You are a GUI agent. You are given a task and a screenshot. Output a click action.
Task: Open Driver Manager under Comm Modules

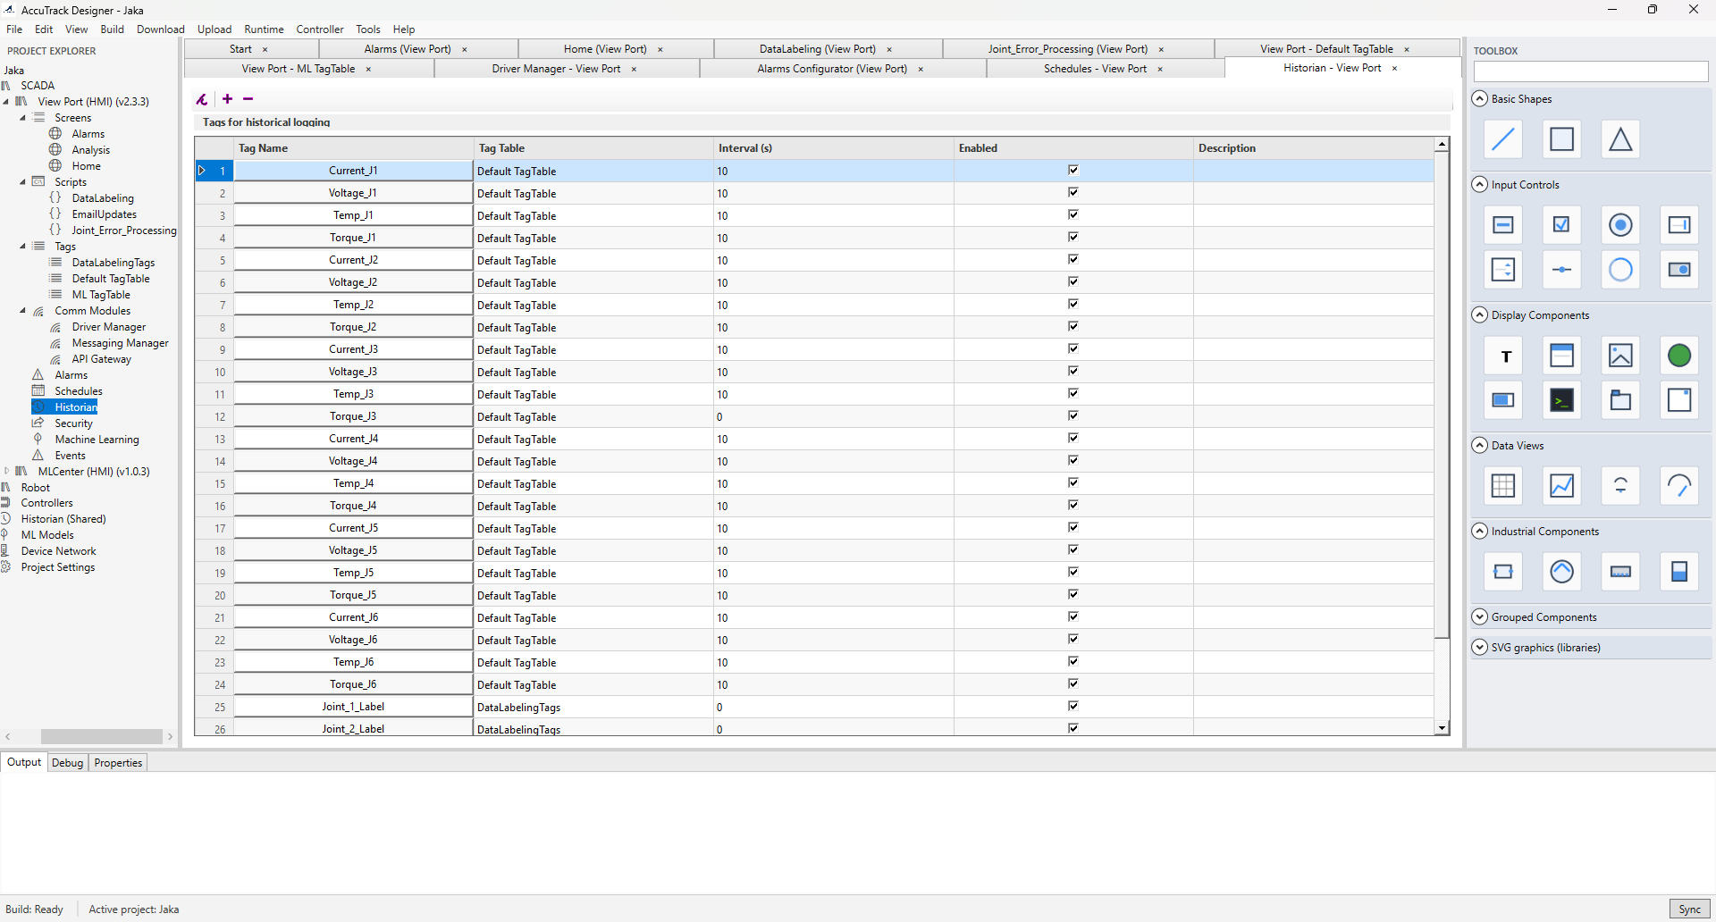109,327
